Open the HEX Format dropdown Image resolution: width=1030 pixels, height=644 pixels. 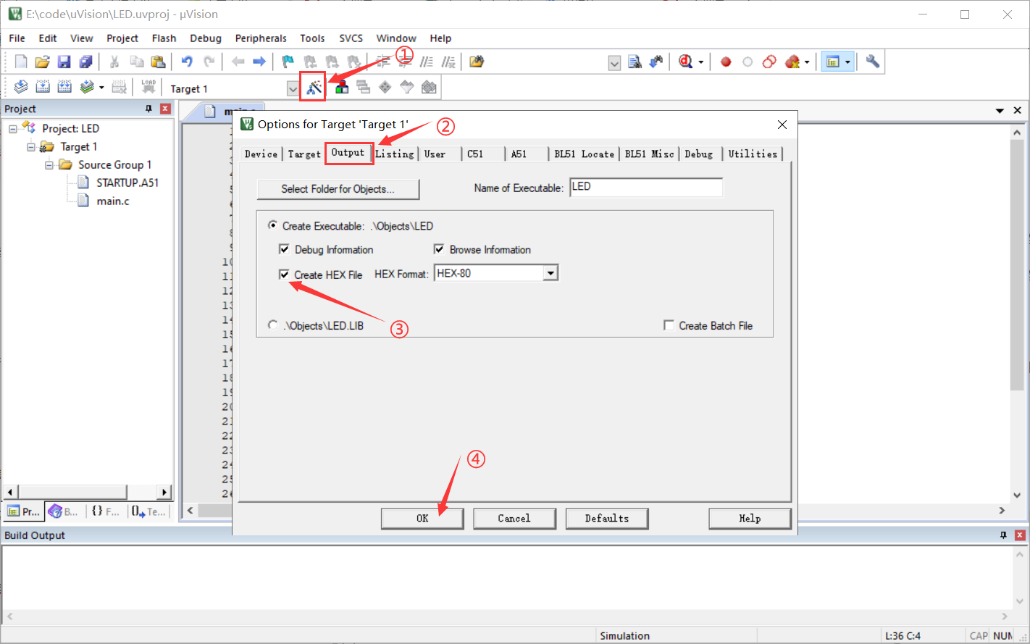550,273
